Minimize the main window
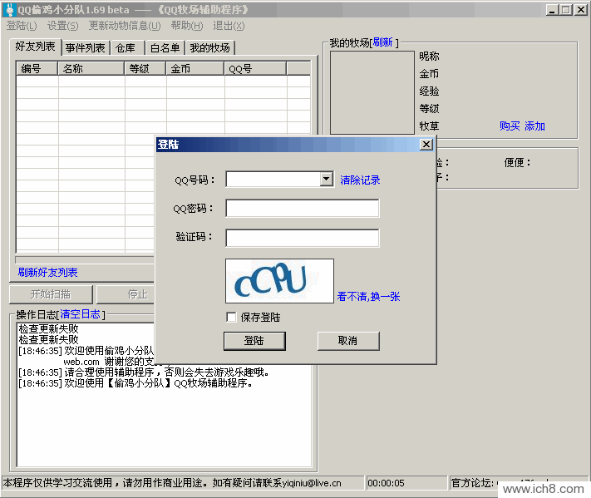 coord(552,10)
